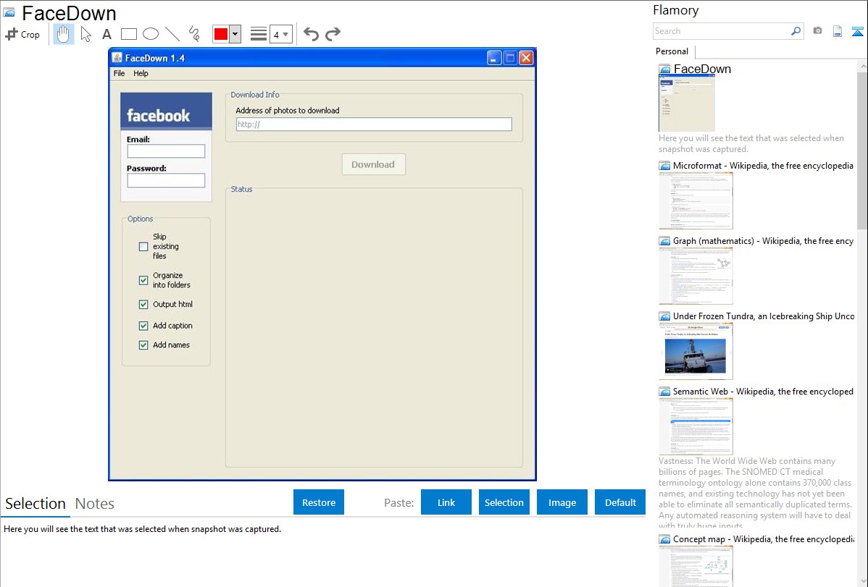The height and width of the screenshot is (587, 868).
Task: Click the snapshot icon beside the Microformat entry
Action: (664, 166)
